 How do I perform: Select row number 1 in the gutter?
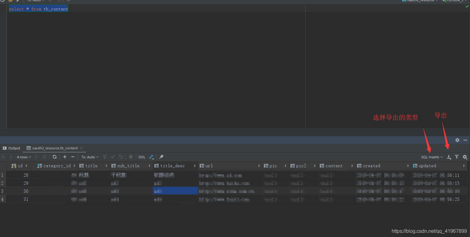pyautogui.click(x=3, y=175)
